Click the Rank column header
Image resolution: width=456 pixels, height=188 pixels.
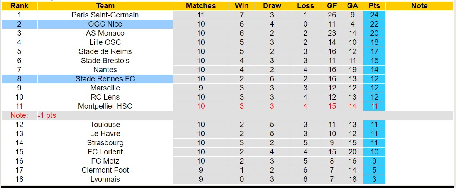point(19,6)
